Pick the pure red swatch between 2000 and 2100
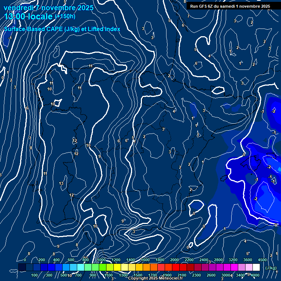This screenshot has width=281, height=281. pyautogui.click(x=176, y=267)
